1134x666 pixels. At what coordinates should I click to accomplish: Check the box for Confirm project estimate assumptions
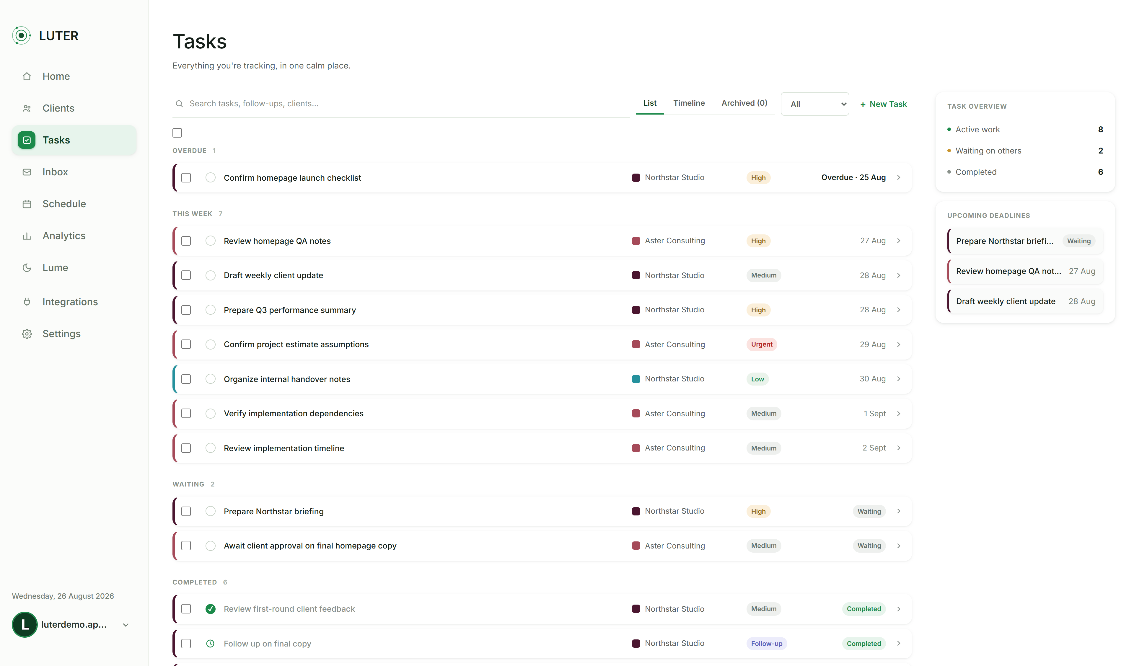click(186, 345)
